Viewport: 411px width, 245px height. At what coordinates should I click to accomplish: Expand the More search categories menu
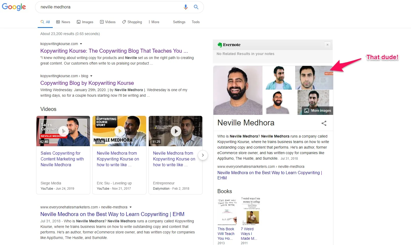(x=154, y=22)
